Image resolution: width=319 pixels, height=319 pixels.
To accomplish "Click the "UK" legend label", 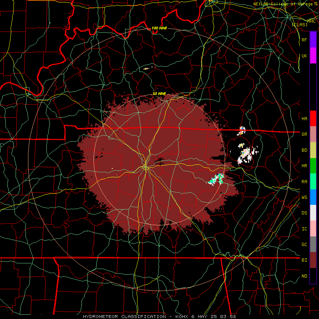I will (304, 56).
